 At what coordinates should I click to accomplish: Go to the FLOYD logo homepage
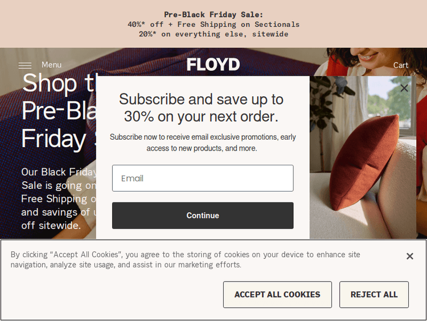click(213, 64)
